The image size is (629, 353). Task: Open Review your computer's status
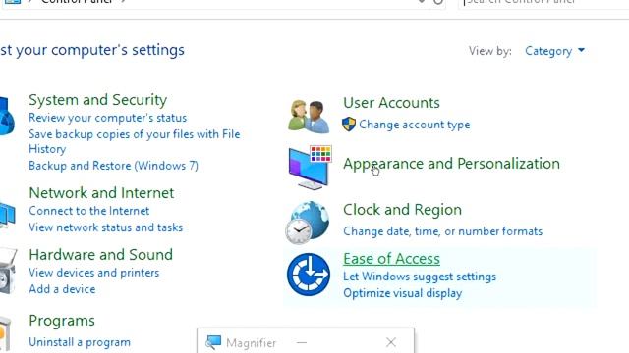[x=107, y=118]
